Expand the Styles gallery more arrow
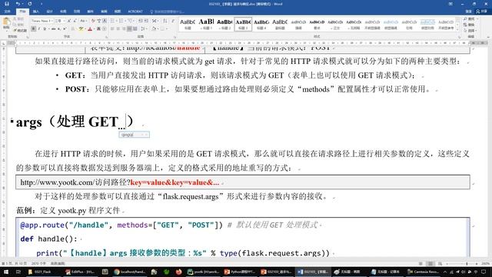Viewport: 492px width, 277px height. [x=458, y=29]
